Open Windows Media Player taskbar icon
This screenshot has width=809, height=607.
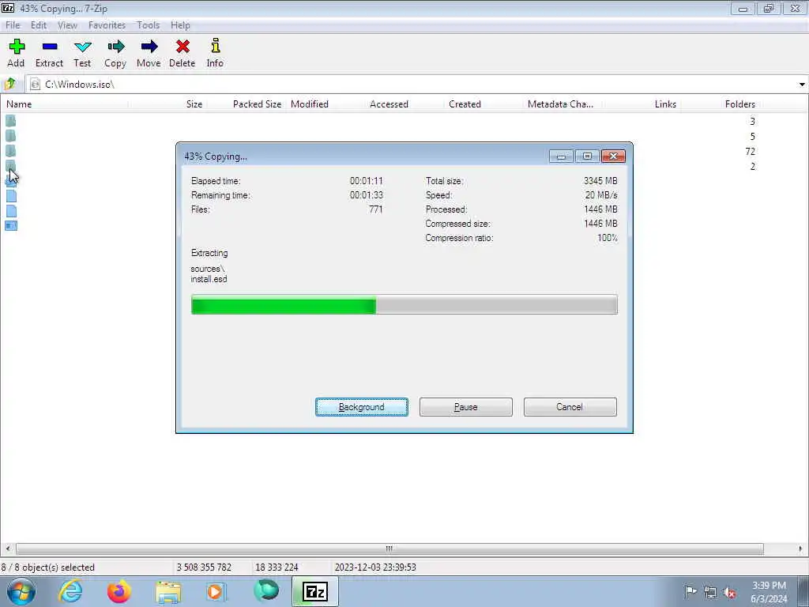[x=216, y=591]
